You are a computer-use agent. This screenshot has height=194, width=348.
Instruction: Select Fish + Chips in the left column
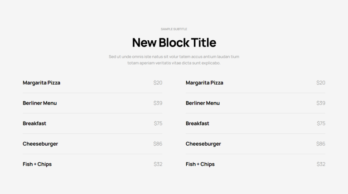click(37, 164)
